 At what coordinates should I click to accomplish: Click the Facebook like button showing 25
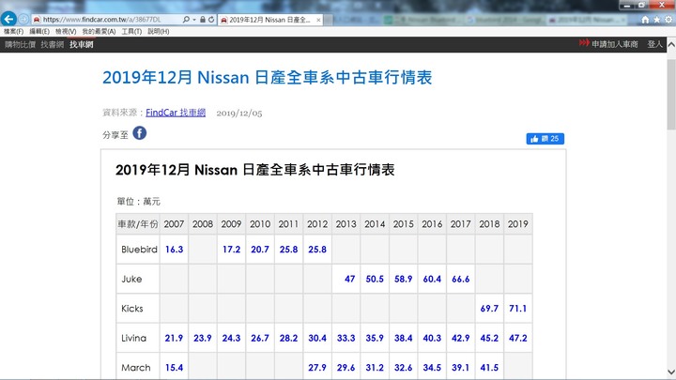[x=545, y=139]
